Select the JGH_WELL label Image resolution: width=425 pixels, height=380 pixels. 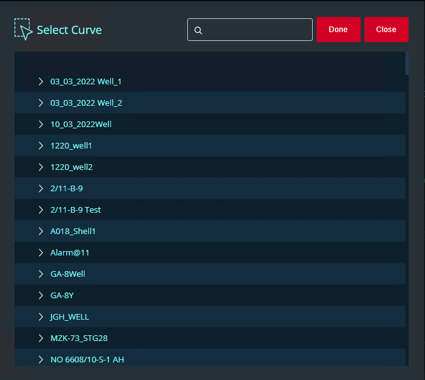click(69, 317)
